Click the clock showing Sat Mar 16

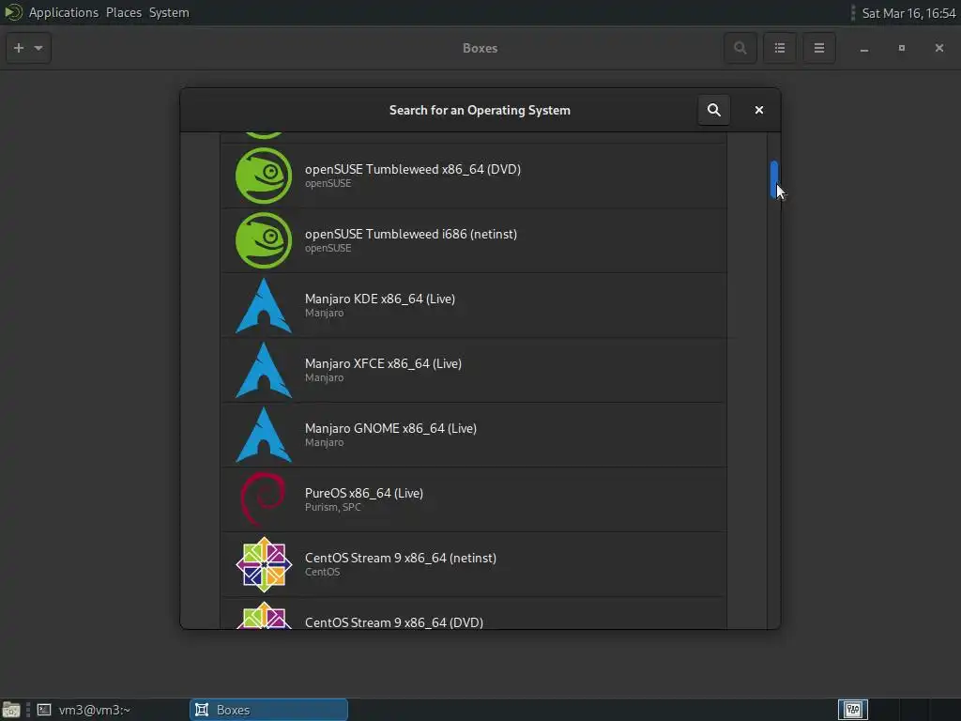point(908,13)
